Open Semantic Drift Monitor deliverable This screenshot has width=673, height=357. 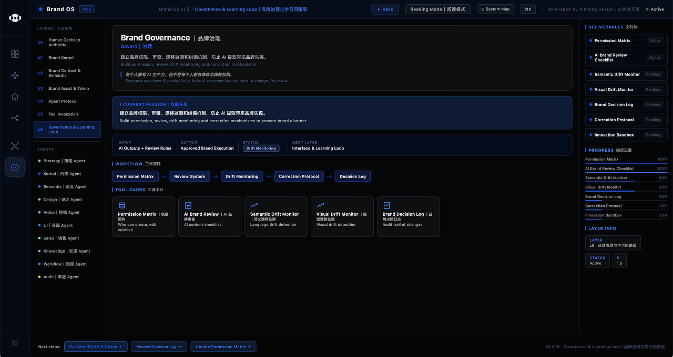pyautogui.click(x=626, y=75)
